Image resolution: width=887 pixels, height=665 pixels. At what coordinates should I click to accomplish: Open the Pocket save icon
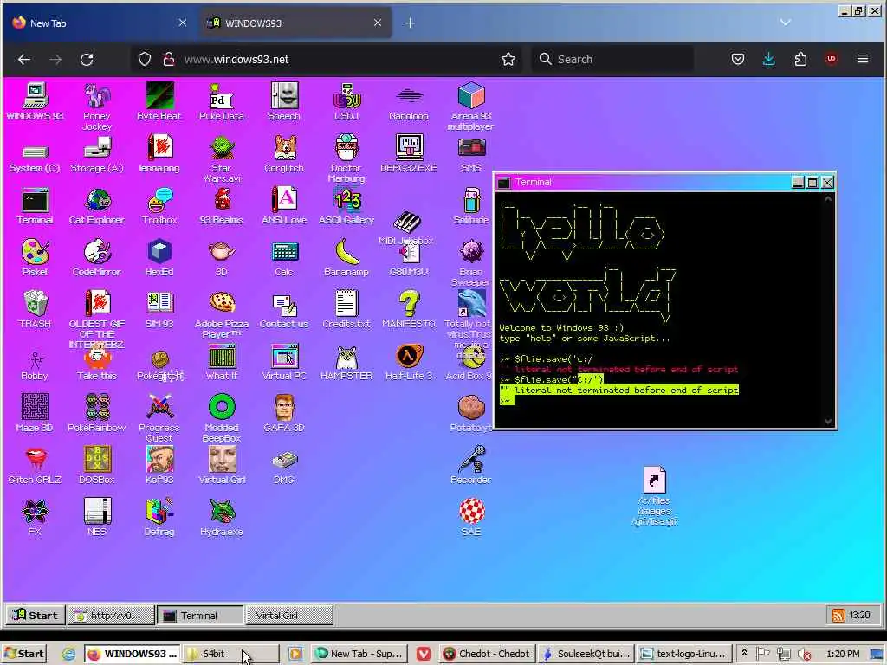tap(738, 59)
